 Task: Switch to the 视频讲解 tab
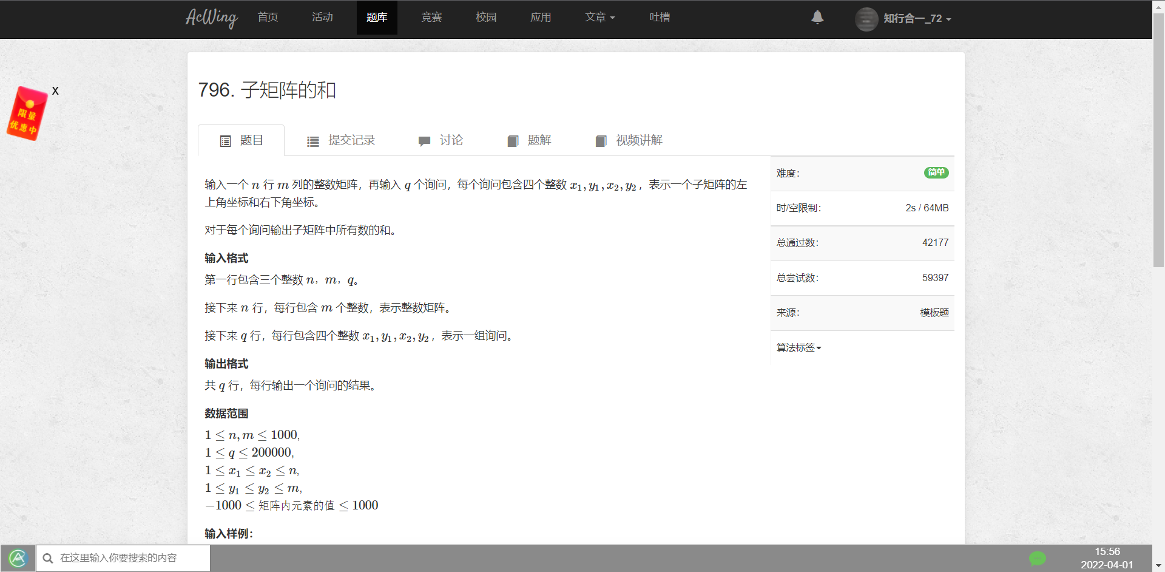pyautogui.click(x=629, y=140)
